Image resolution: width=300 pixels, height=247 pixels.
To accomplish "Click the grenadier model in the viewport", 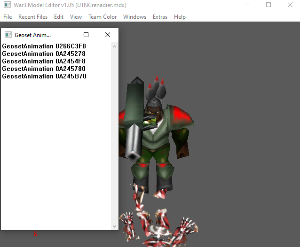I will (156, 135).
